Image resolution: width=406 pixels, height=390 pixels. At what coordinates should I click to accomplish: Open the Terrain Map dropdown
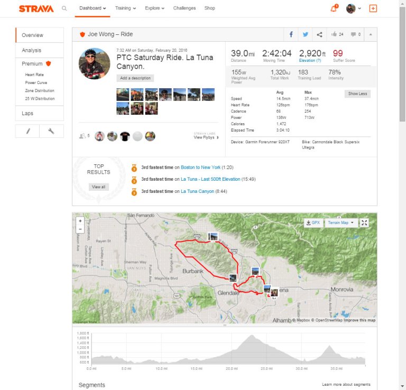pyautogui.click(x=340, y=222)
